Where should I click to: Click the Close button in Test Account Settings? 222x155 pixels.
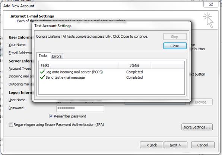[x=175, y=46]
